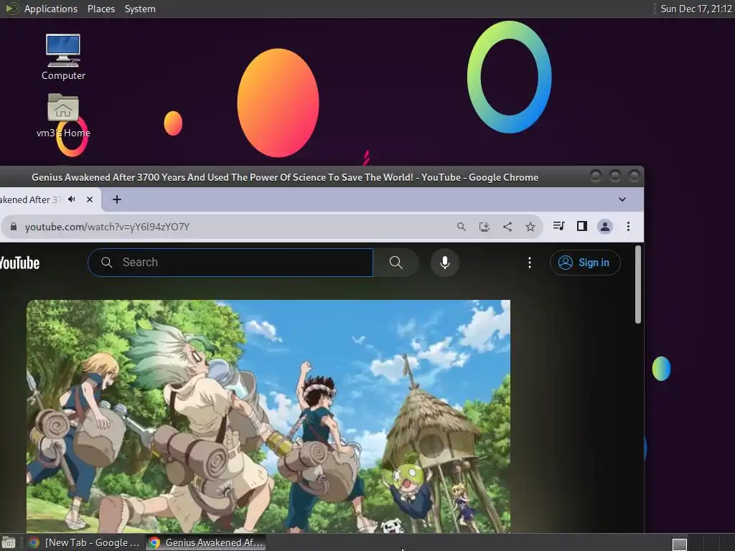Mute the tab via speaker icon
Image resolution: width=735 pixels, height=551 pixels.
point(72,199)
